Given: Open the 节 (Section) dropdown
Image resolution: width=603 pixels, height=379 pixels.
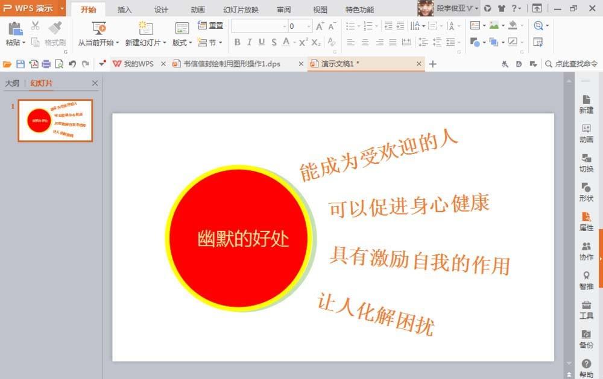Looking at the screenshot, I should coord(210,42).
